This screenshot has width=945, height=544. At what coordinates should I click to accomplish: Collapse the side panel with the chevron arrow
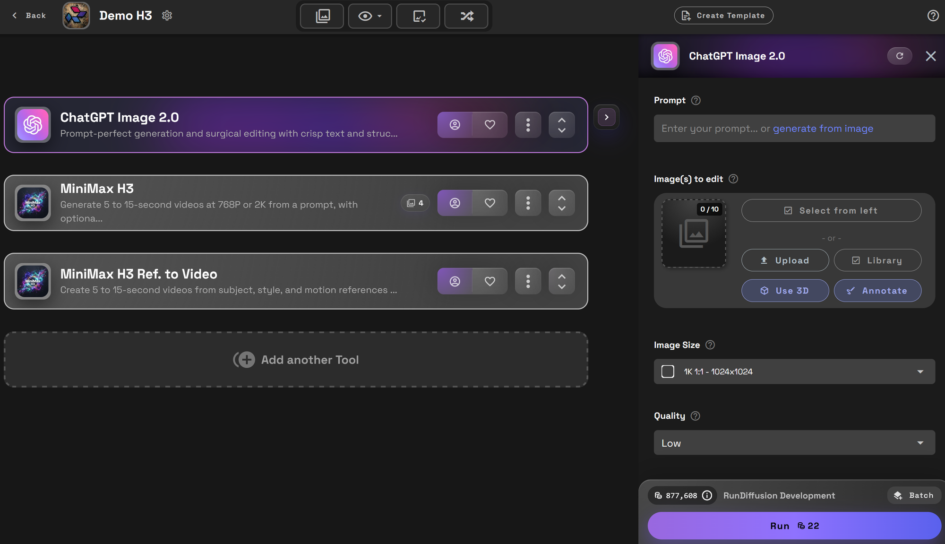607,117
